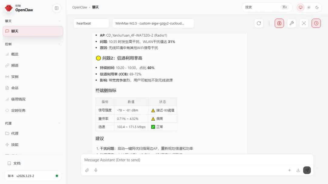Focus the 搜索 search field
Screen dimensions: 328x184
point(267,7)
